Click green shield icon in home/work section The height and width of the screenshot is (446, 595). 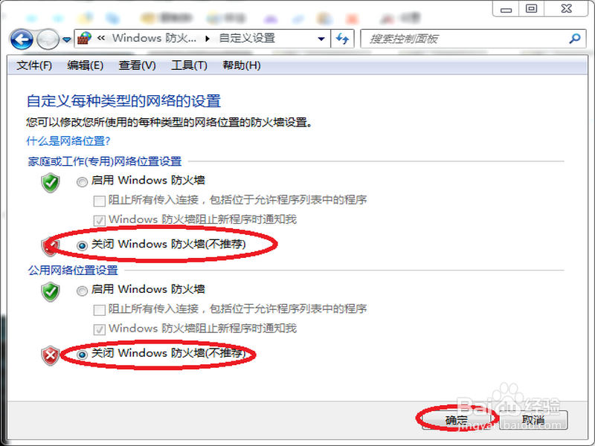coord(51,183)
